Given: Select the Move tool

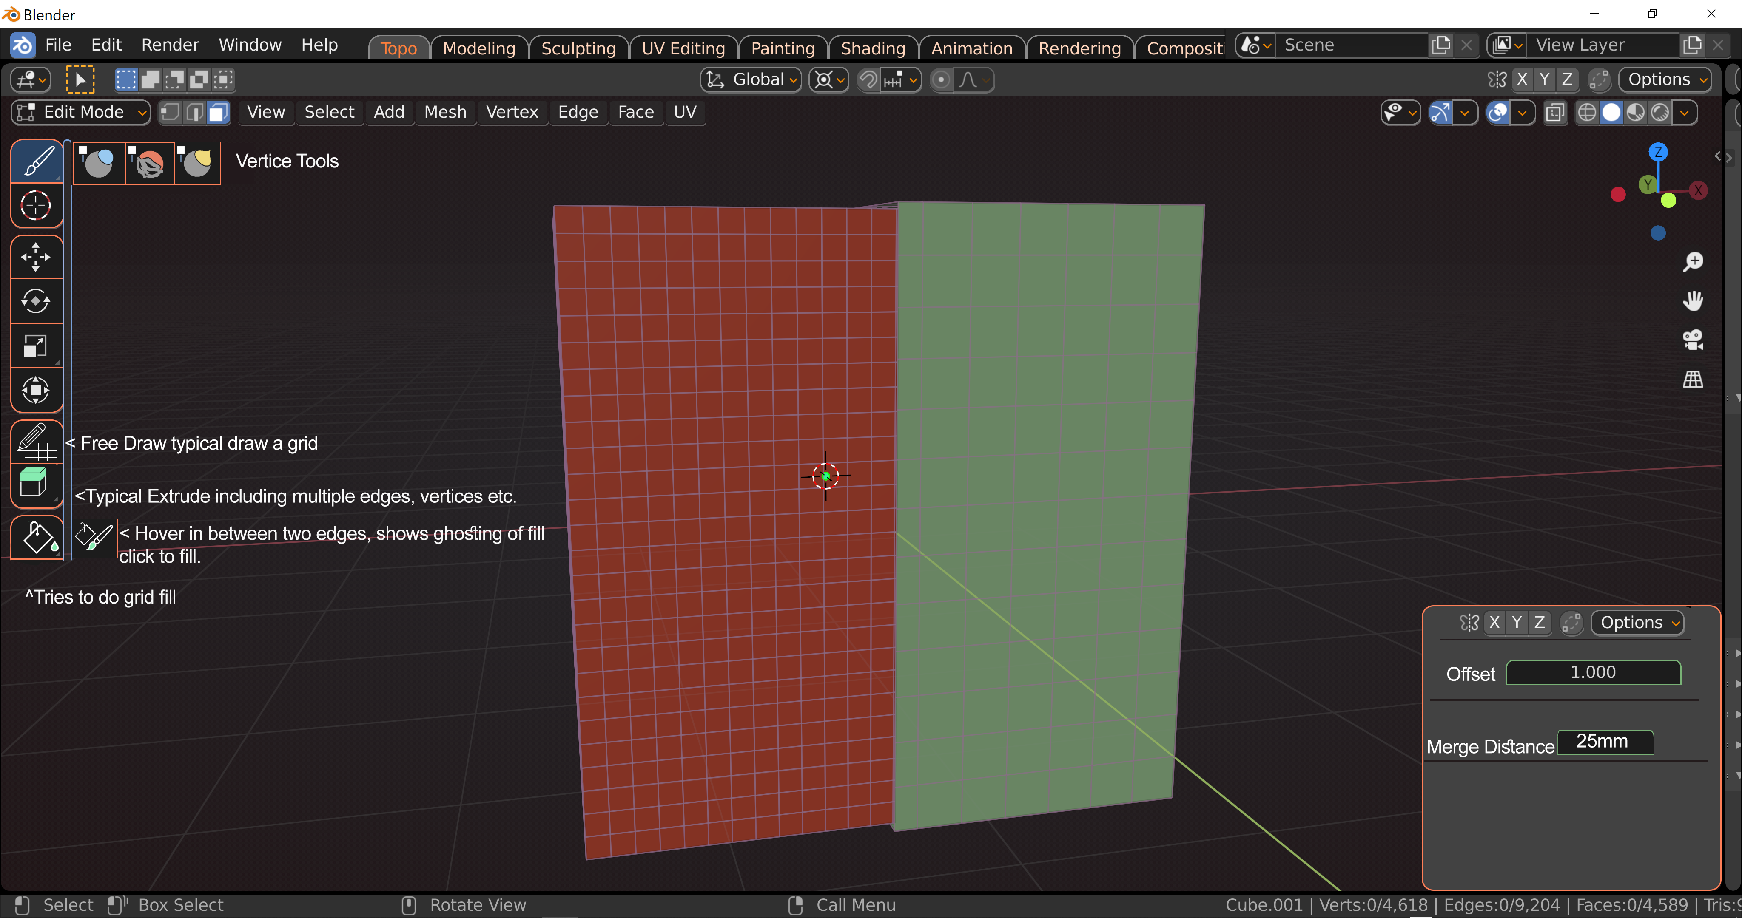Looking at the screenshot, I should 37,257.
